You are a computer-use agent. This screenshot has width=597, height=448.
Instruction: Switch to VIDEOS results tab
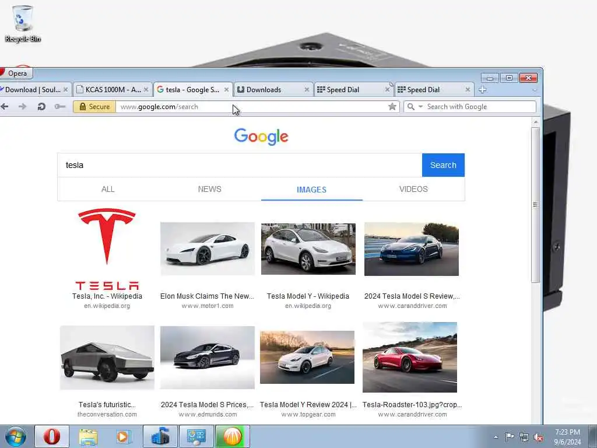[413, 189]
